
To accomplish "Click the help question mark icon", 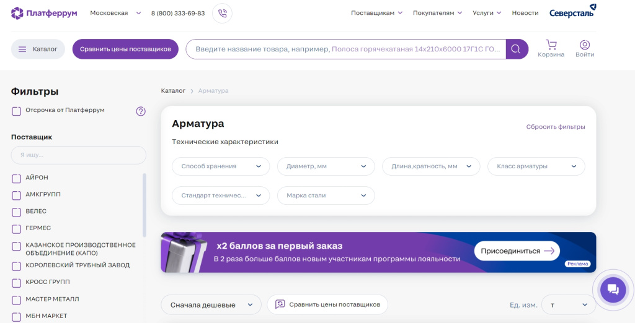I will click(x=141, y=111).
